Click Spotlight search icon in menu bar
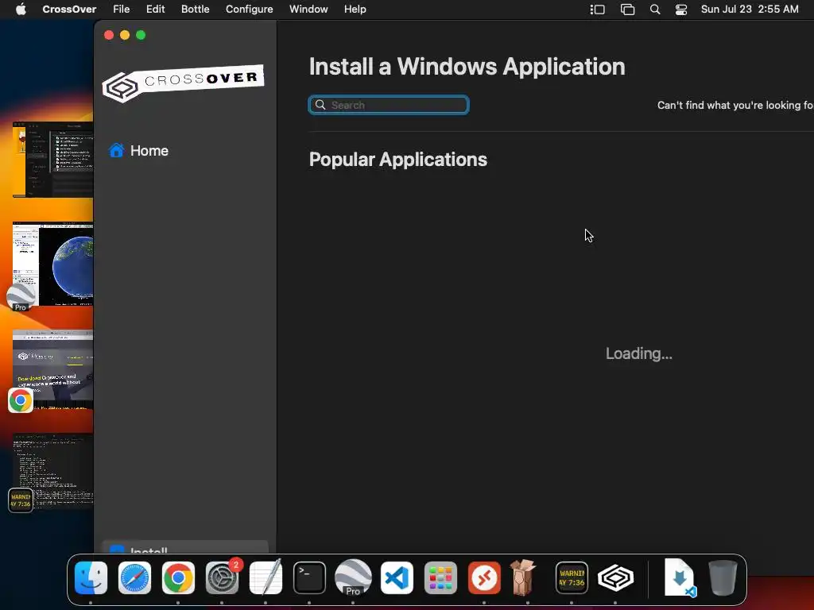 pos(655,10)
